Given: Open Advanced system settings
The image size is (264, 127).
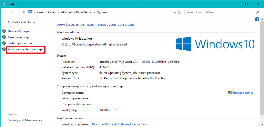Looking at the screenshot, I should coord(25,49).
